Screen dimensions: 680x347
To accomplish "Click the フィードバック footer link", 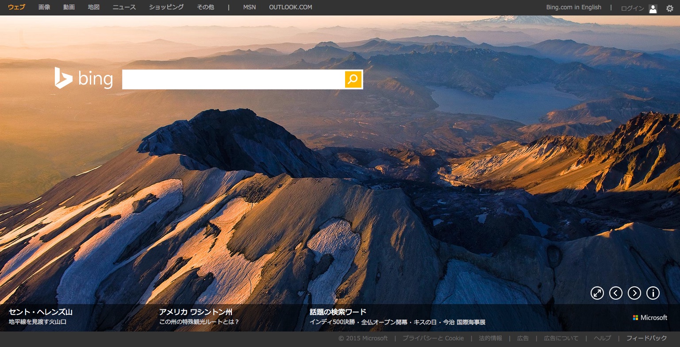I will click(646, 338).
